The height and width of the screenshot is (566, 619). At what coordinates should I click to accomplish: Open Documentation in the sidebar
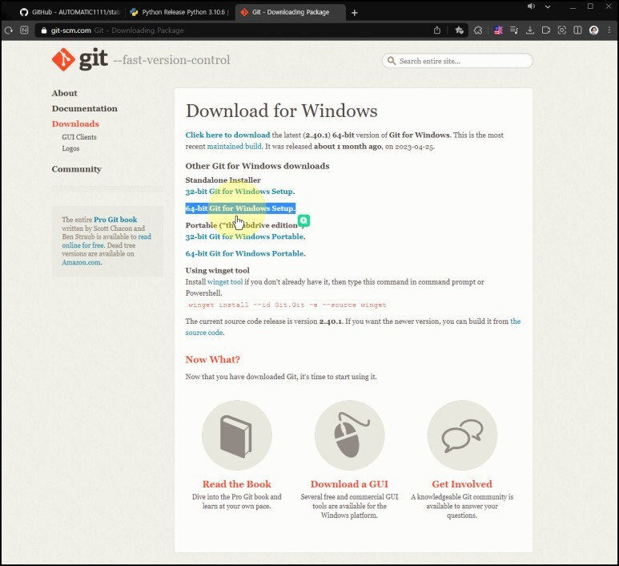point(84,109)
